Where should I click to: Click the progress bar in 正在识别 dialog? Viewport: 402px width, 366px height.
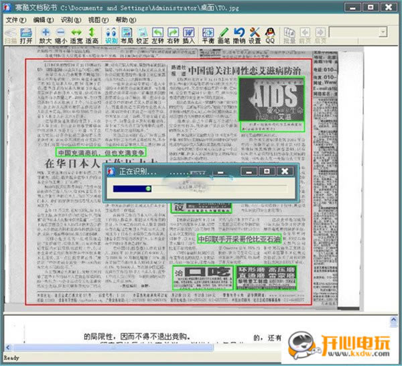pos(200,189)
